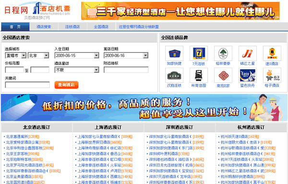The image size is (288, 184).
Task: Select the 全国酒店 tab
Action: point(101,27)
